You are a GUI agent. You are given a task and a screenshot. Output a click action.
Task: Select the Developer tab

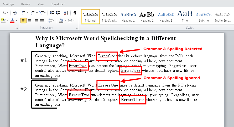click(58, 4)
